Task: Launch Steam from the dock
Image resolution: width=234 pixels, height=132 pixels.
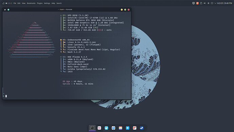Action: 142,128
